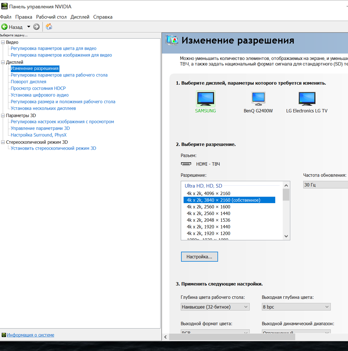Click the horizontal scrollbar left arrow

(166, 337)
